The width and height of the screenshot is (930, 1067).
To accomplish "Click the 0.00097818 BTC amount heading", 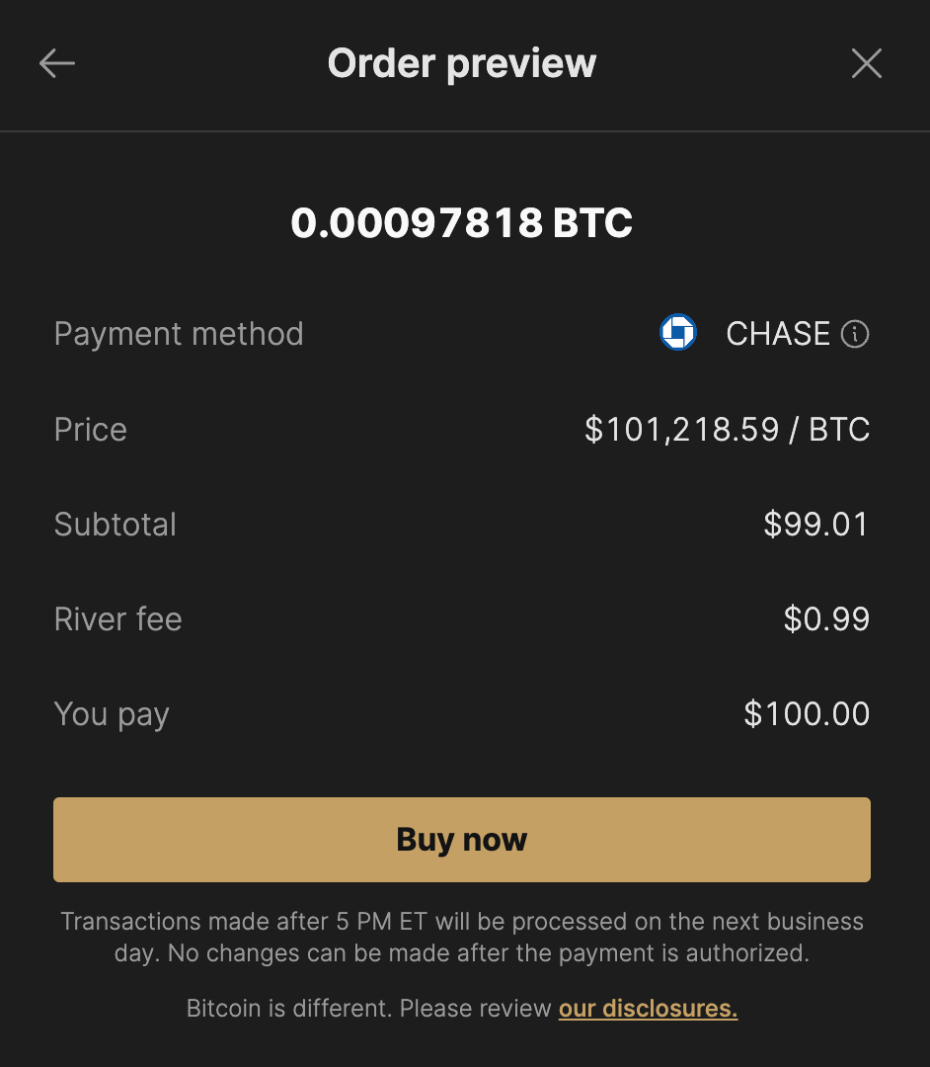I will click(x=462, y=222).
